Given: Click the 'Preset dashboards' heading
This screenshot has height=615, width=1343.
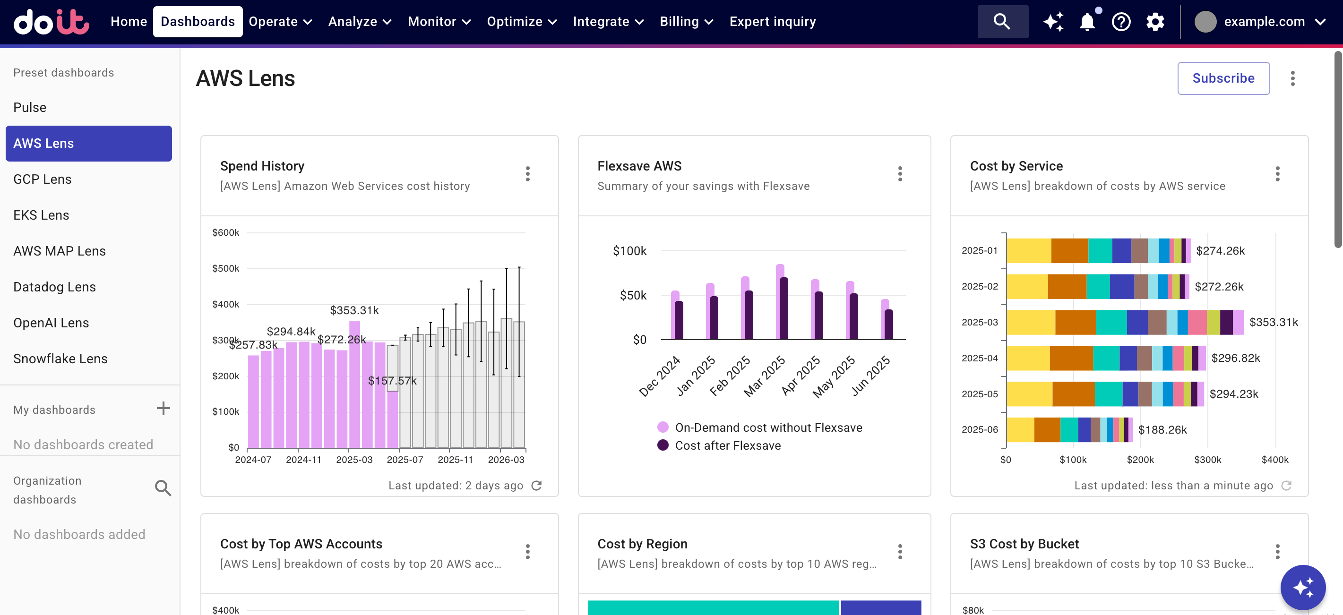Looking at the screenshot, I should pyautogui.click(x=64, y=73).
